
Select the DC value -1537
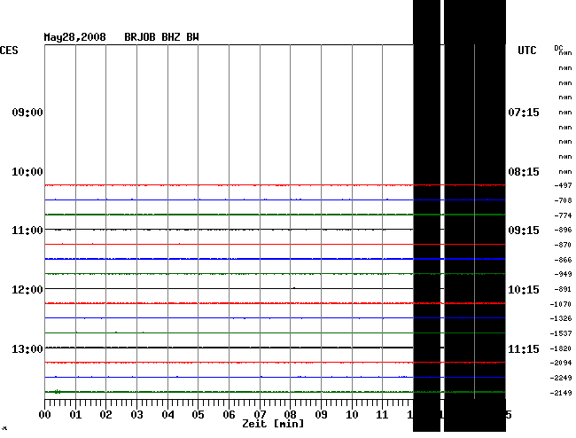point(561,333)
